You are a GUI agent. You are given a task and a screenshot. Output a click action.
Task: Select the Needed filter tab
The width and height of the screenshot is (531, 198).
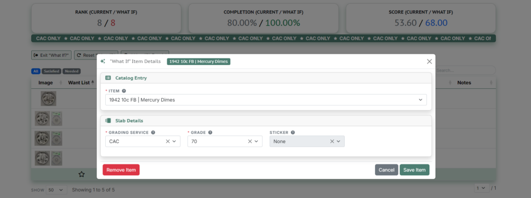point(72,71)
